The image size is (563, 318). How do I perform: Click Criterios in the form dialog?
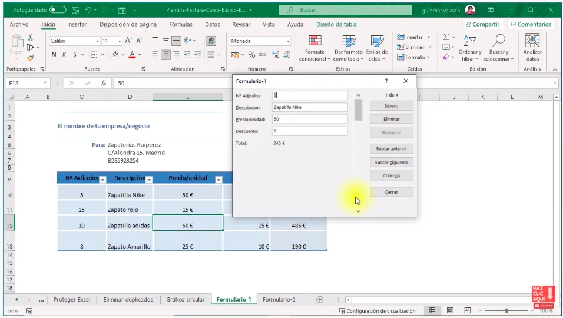392,175
